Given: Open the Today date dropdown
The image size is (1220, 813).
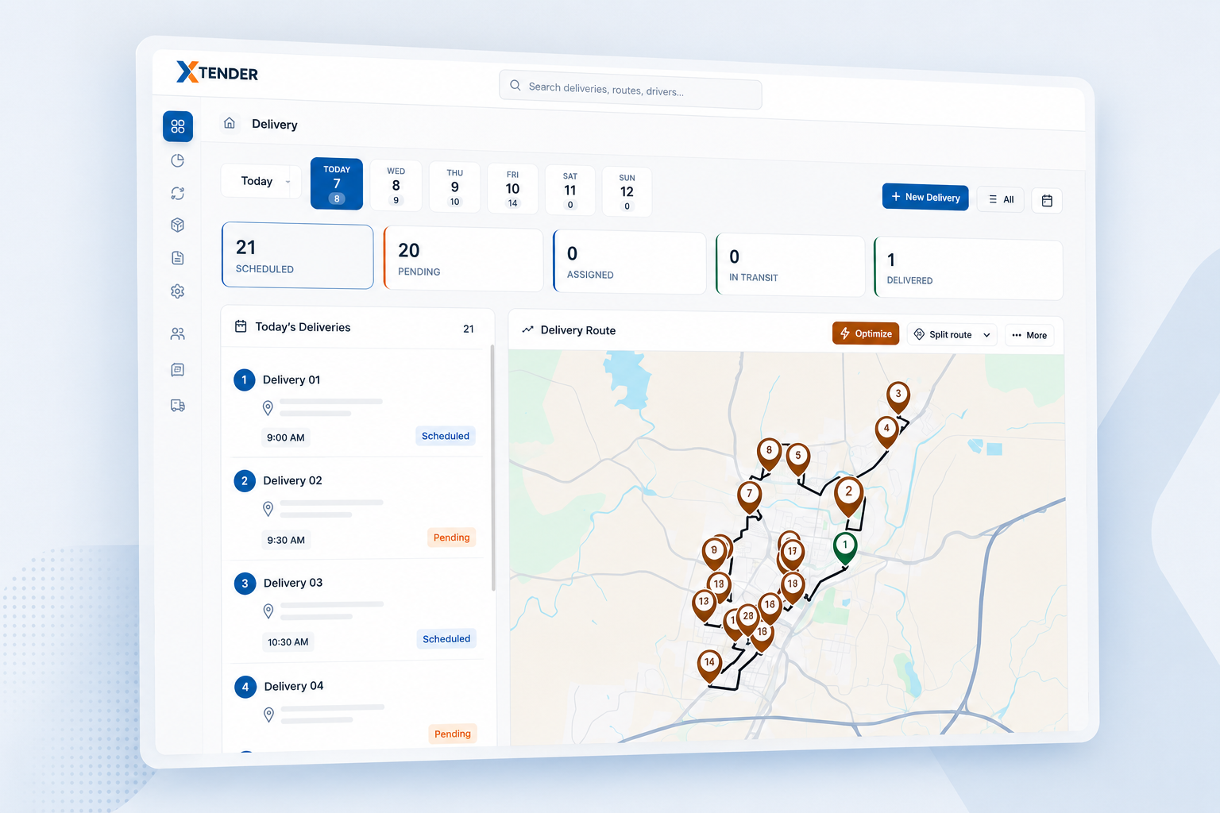Looking at the screenshot, I should coord(261,182).
